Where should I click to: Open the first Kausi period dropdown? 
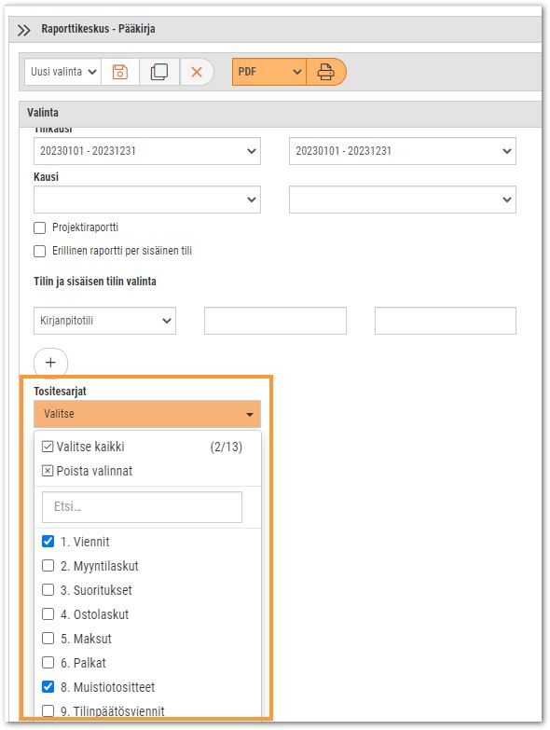(x=147, y=200)
